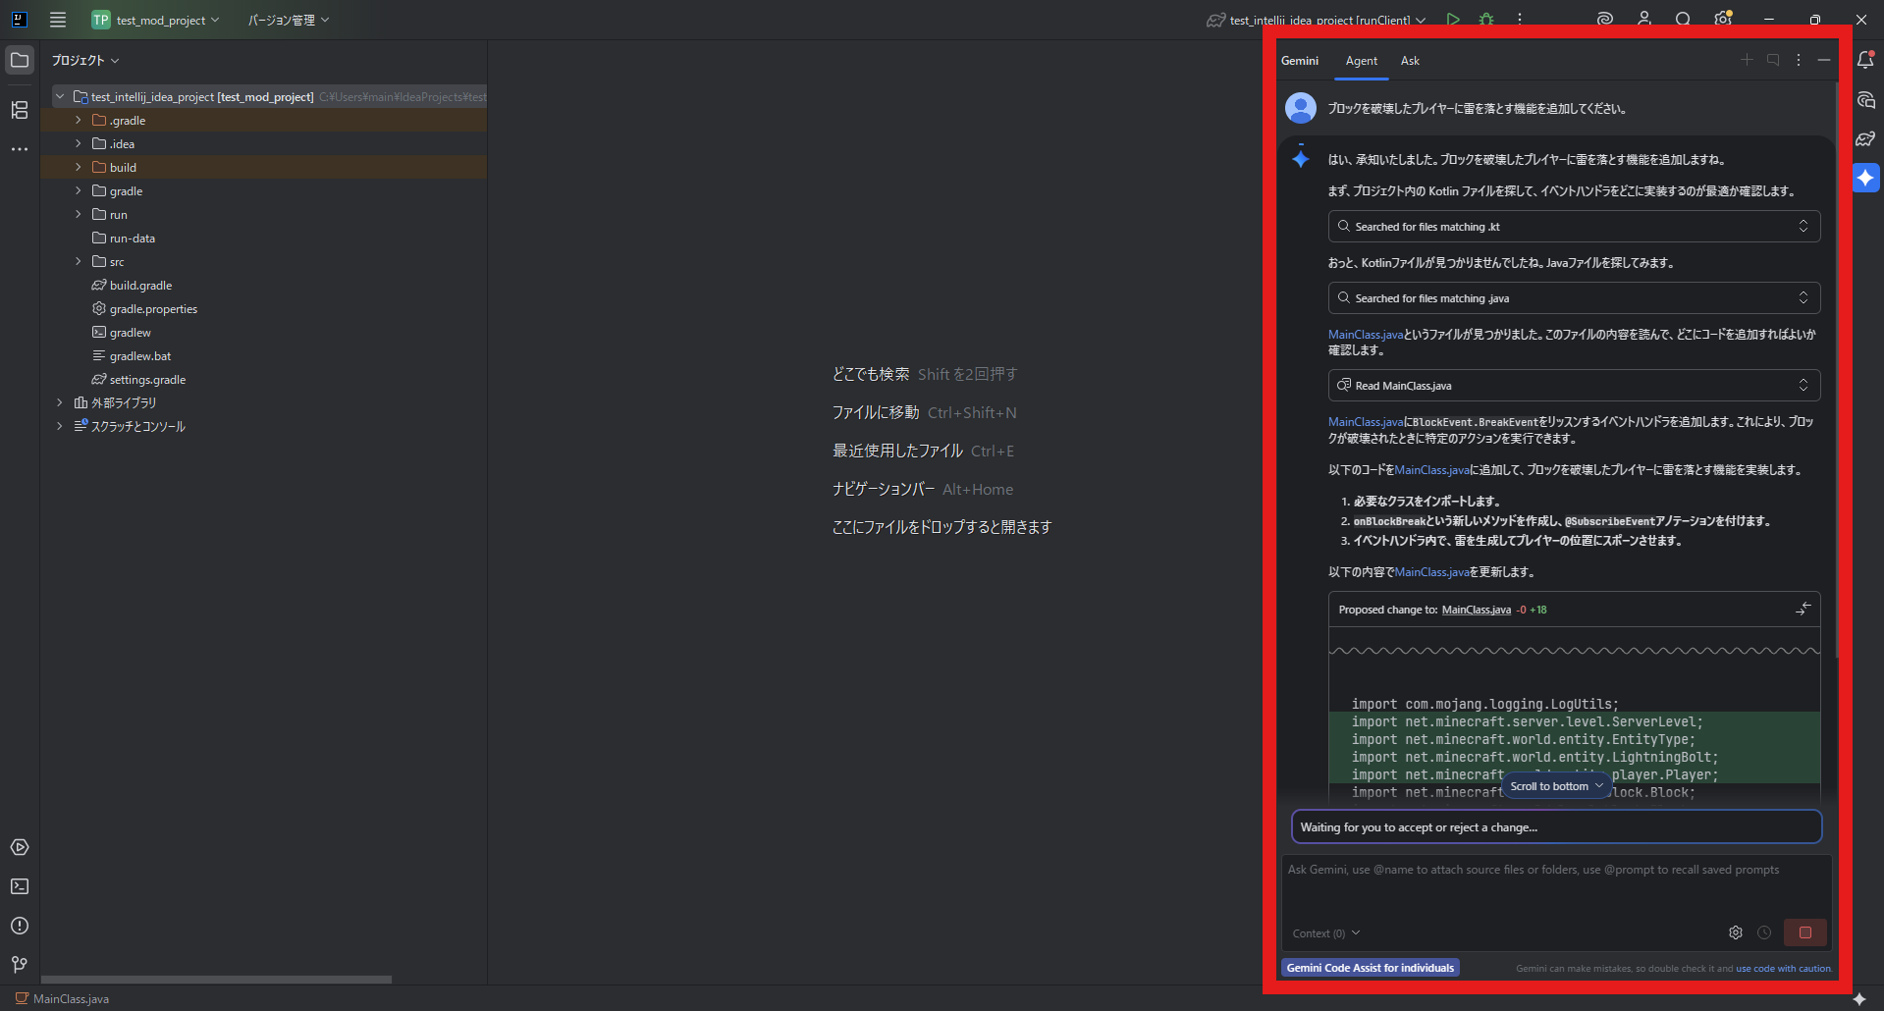1884x1011 pixels.
Task: Click the Debug bug icon
Action: (x=1486, y=20)
